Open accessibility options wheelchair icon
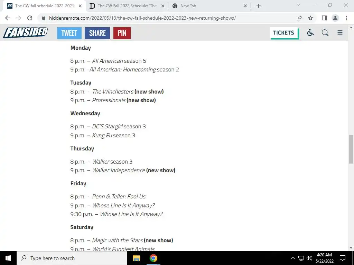The width and height of the screenshot is (354, 265). click(310, 33)
